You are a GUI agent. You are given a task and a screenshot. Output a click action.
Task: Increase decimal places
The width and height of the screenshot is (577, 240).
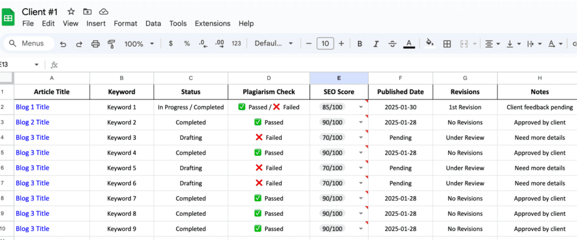point(220,44)
